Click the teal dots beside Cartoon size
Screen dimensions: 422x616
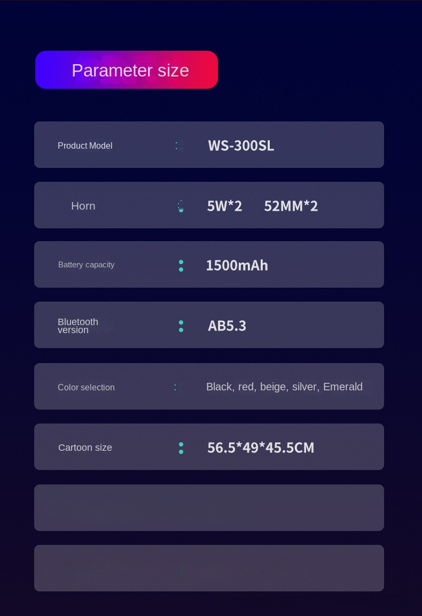pyautogui.click(x=181, y=448)
